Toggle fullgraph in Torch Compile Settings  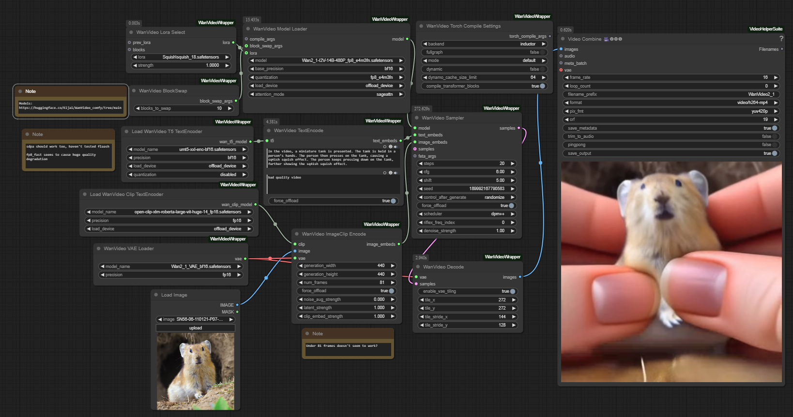point(542,52)
